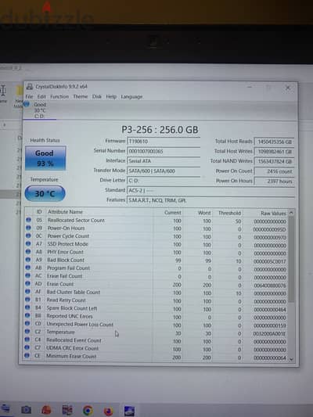
Task: Click the status icon for SSD Protect Mode
Action: pyautogui.click(x=28, y=243)
